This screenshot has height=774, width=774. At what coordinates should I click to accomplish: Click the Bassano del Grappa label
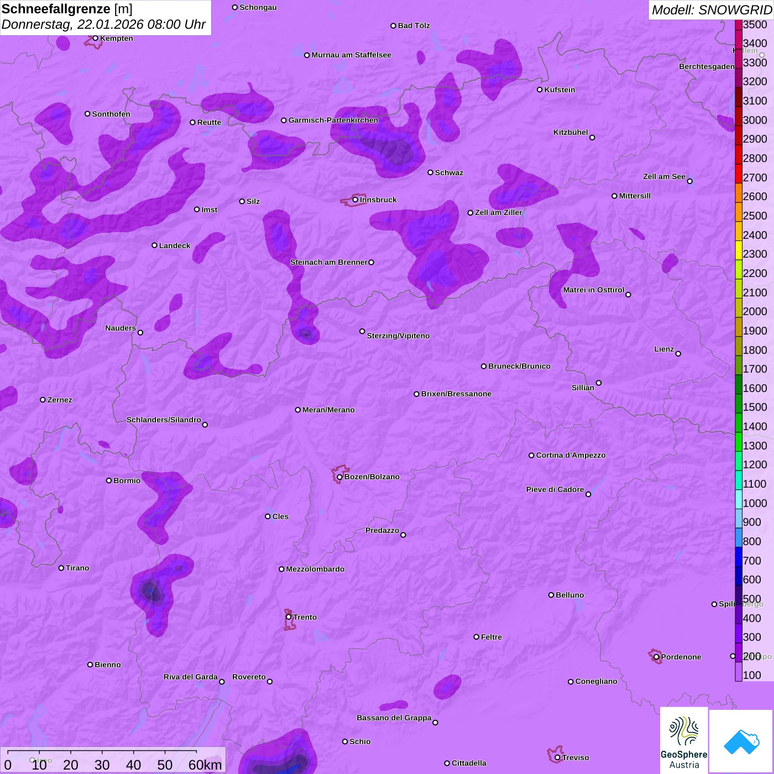click(394, 718)
